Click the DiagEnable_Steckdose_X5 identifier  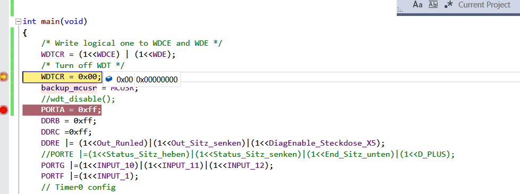[x=322, y=144]
